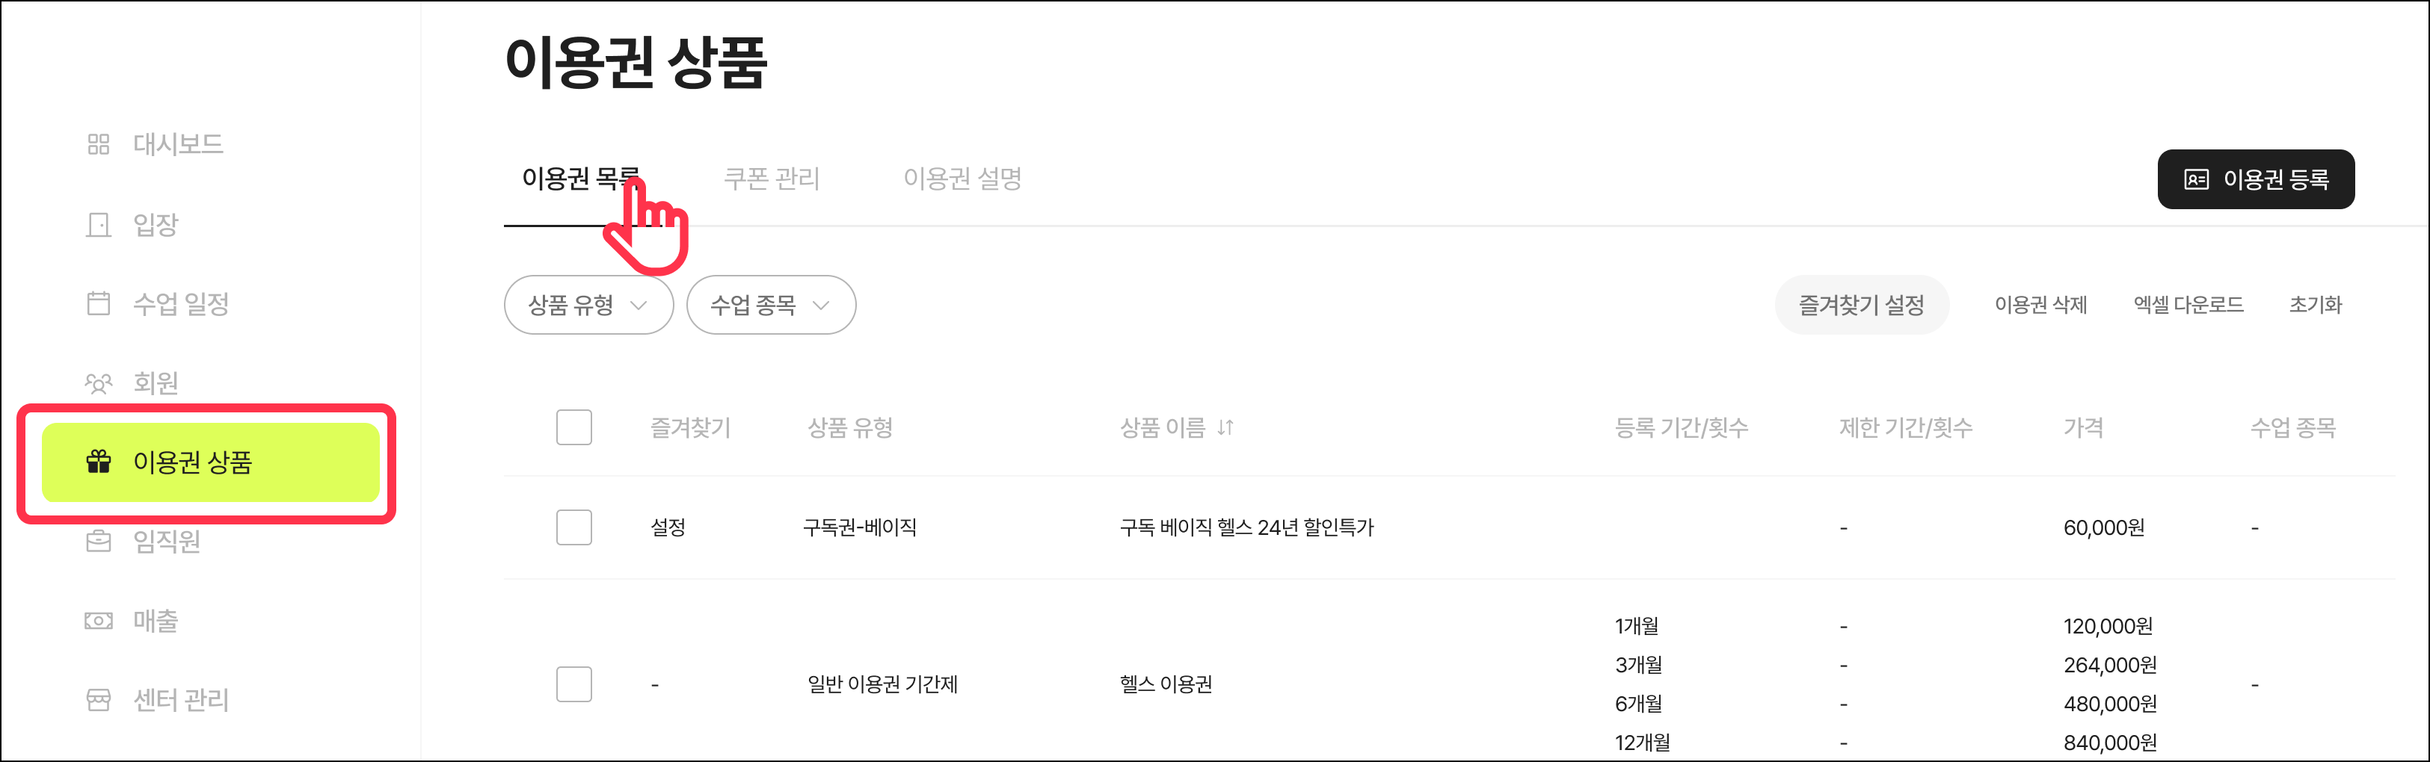Click the 이용권 등록 button

click(x=2254, y=179)
